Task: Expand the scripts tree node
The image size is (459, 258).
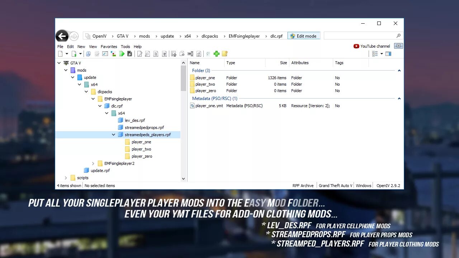Action: click(x=66, y=178)
